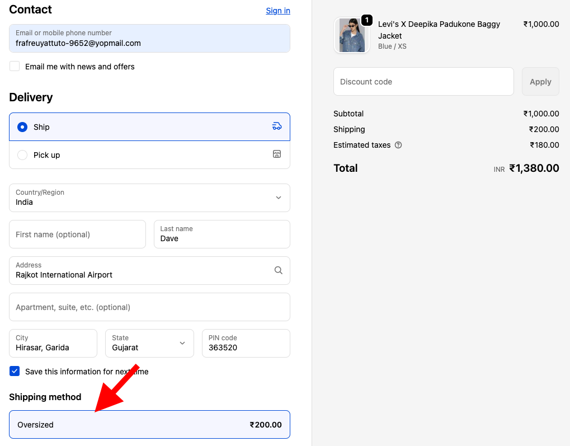Click the shipping truck icon
Screen dimensions: 570x446
(x=277, y=126)
